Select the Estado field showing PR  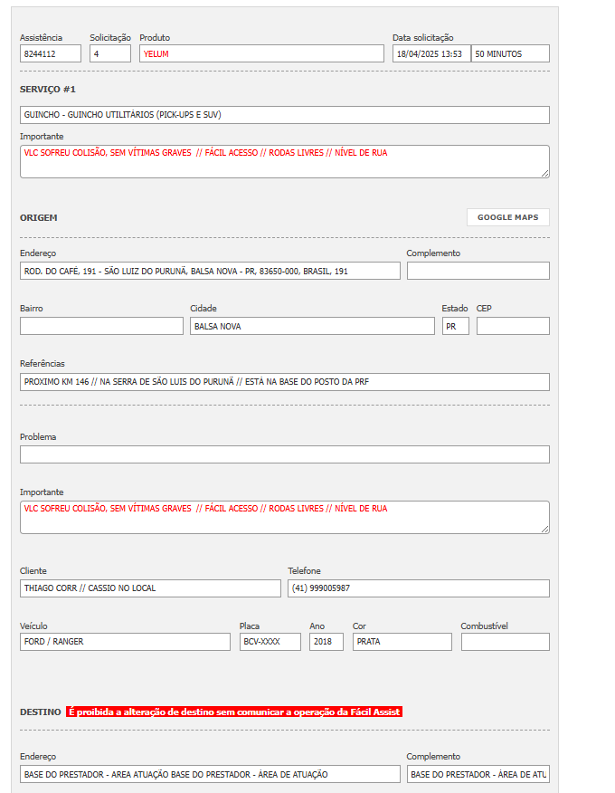(455, 326)
